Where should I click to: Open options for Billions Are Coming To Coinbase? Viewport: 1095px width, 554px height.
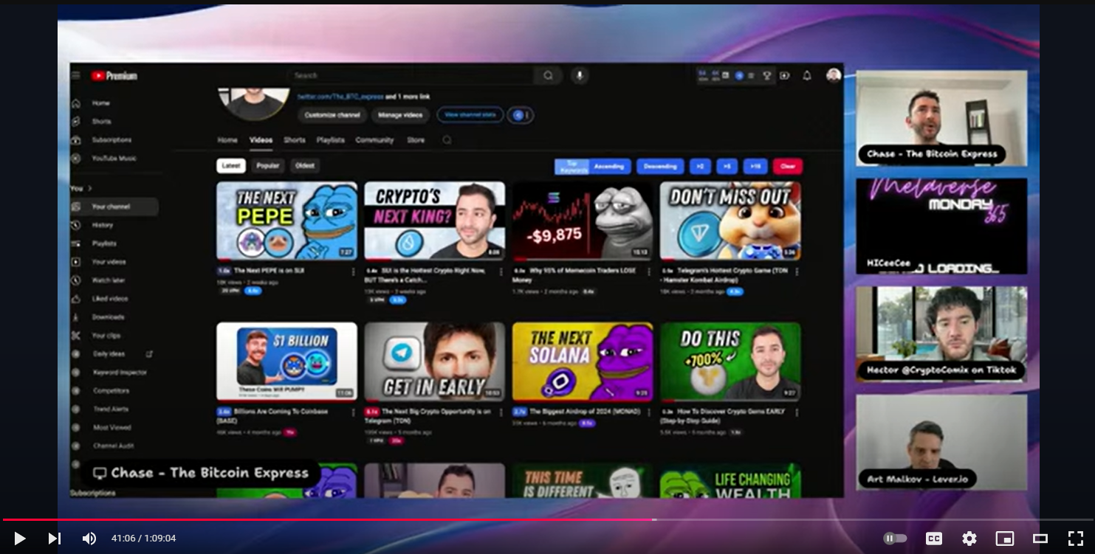click(x=353, y=412)
